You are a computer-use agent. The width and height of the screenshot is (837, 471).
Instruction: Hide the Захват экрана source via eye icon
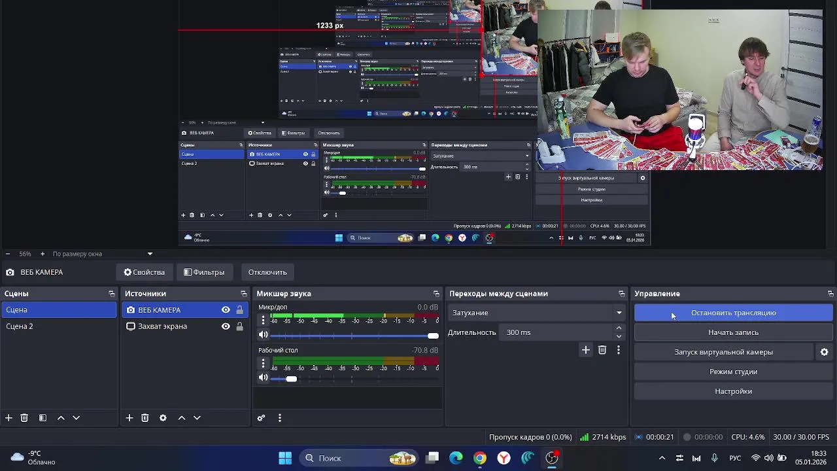(226, 326)
